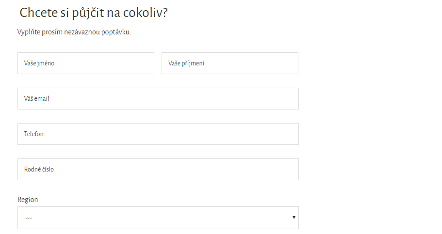Image resolution: width=442 pixels, height=234 pixels.
Task: Expand Region list via its arrow
Action: tap(294, 218)
